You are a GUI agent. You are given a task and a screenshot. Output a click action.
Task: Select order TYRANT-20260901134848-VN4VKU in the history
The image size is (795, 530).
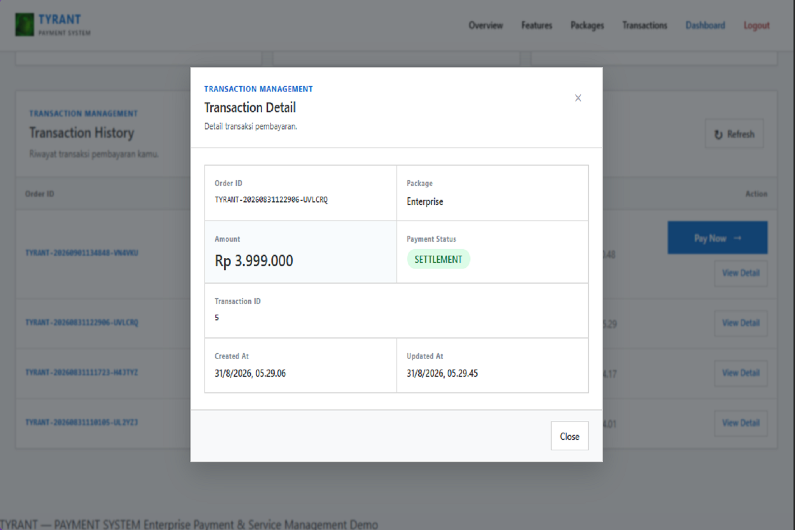[x=82, y=253]
